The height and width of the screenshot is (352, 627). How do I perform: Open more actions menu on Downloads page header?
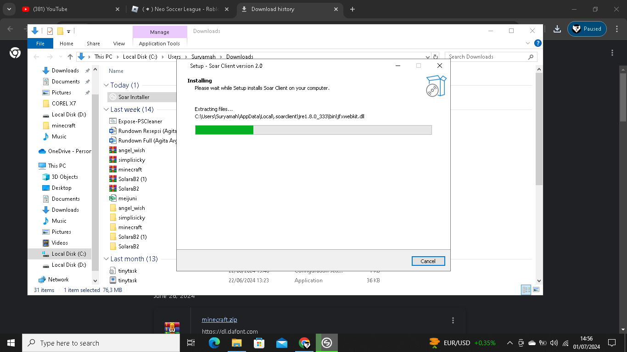click(612, 53)
